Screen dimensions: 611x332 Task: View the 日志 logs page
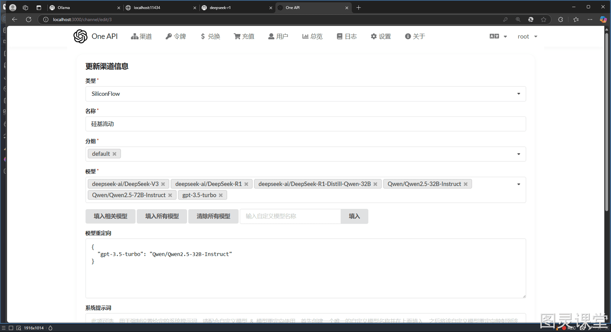347,36
